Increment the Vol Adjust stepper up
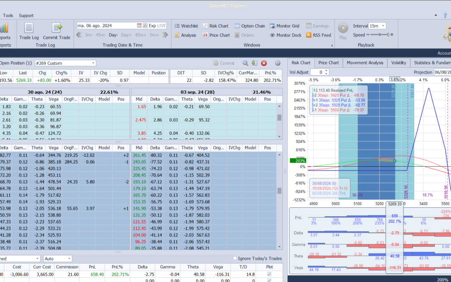451x282 pixels. pos(326,71)
